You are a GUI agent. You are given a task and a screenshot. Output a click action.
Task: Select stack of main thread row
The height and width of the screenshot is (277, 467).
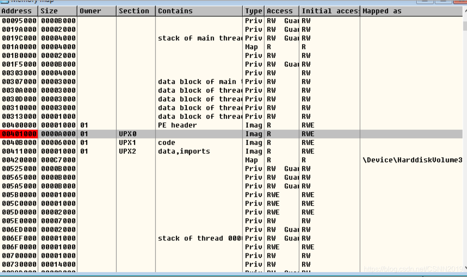point(232,38)
